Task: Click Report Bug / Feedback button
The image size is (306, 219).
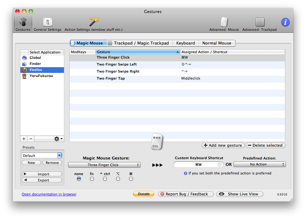Action: click(186, 194)
